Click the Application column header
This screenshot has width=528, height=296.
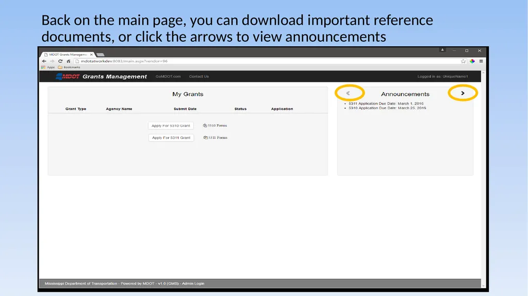[282, 109]
